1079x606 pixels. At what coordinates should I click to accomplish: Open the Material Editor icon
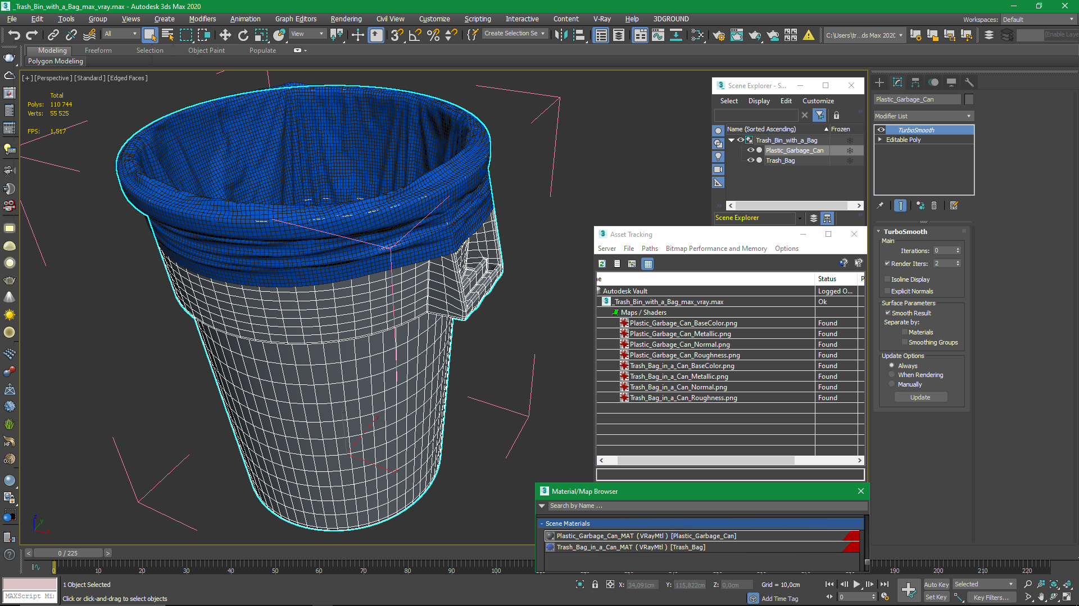click(698, 35)
